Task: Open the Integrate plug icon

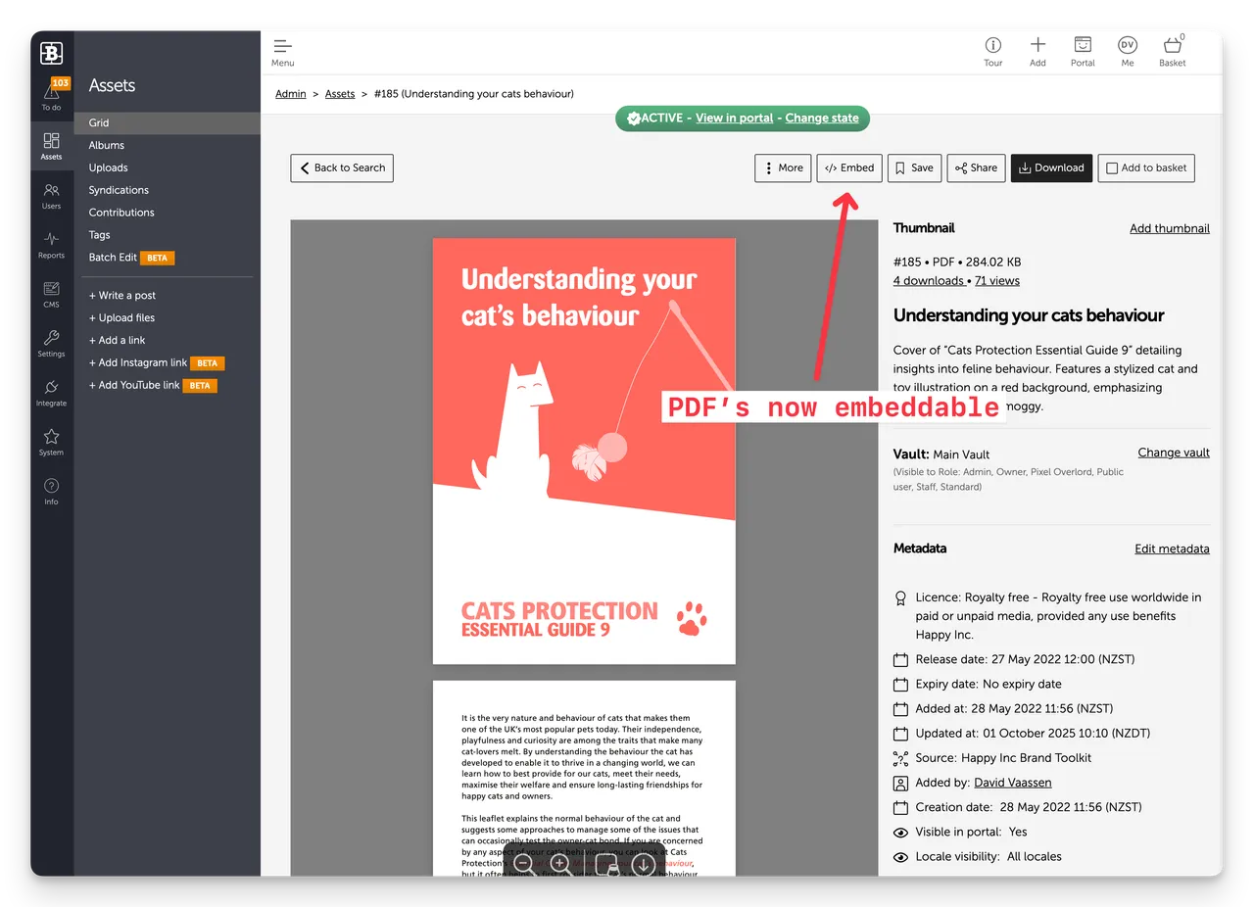Action: point(51,392)
